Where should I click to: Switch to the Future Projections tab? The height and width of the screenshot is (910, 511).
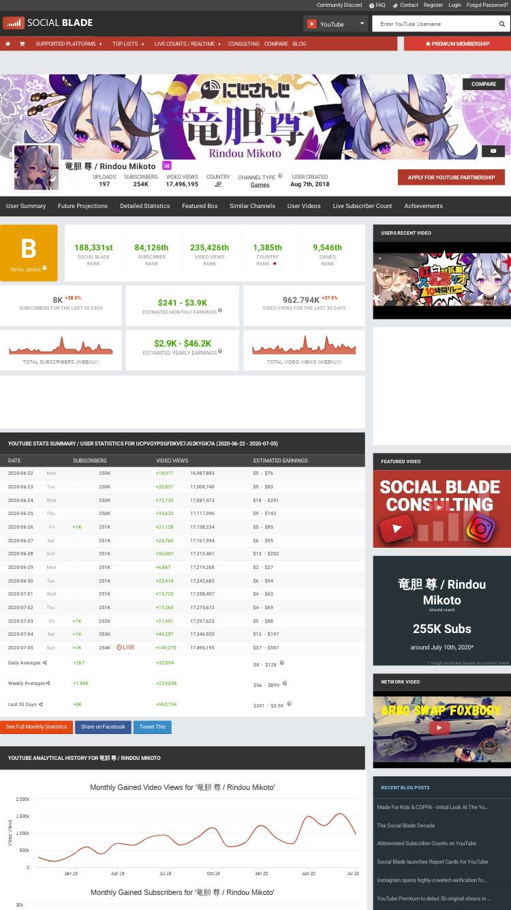click(x=82, y=206)
